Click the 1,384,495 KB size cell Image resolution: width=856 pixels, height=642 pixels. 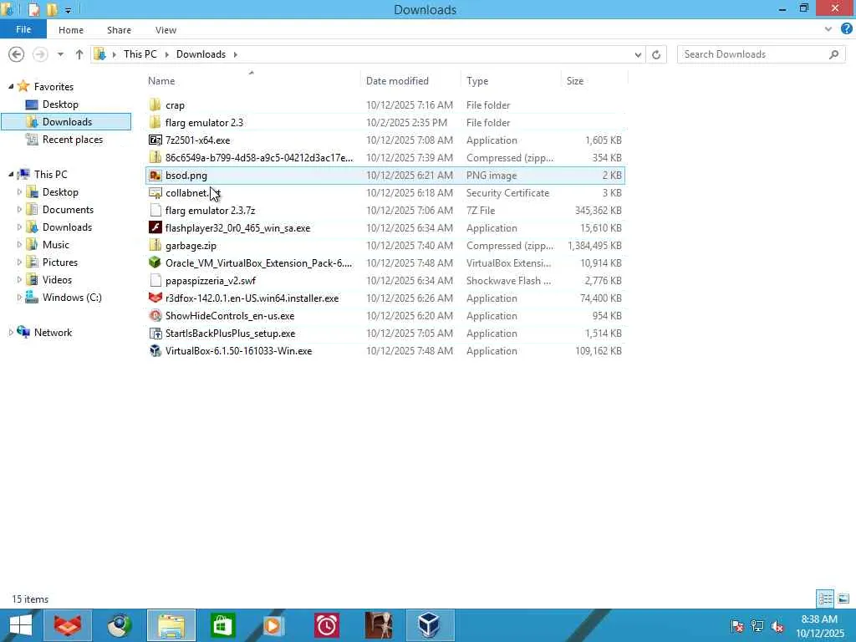pyautogui.click(x=594, y=246)
